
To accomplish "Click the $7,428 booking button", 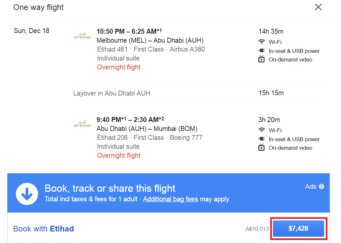I will tap(298, 228).
